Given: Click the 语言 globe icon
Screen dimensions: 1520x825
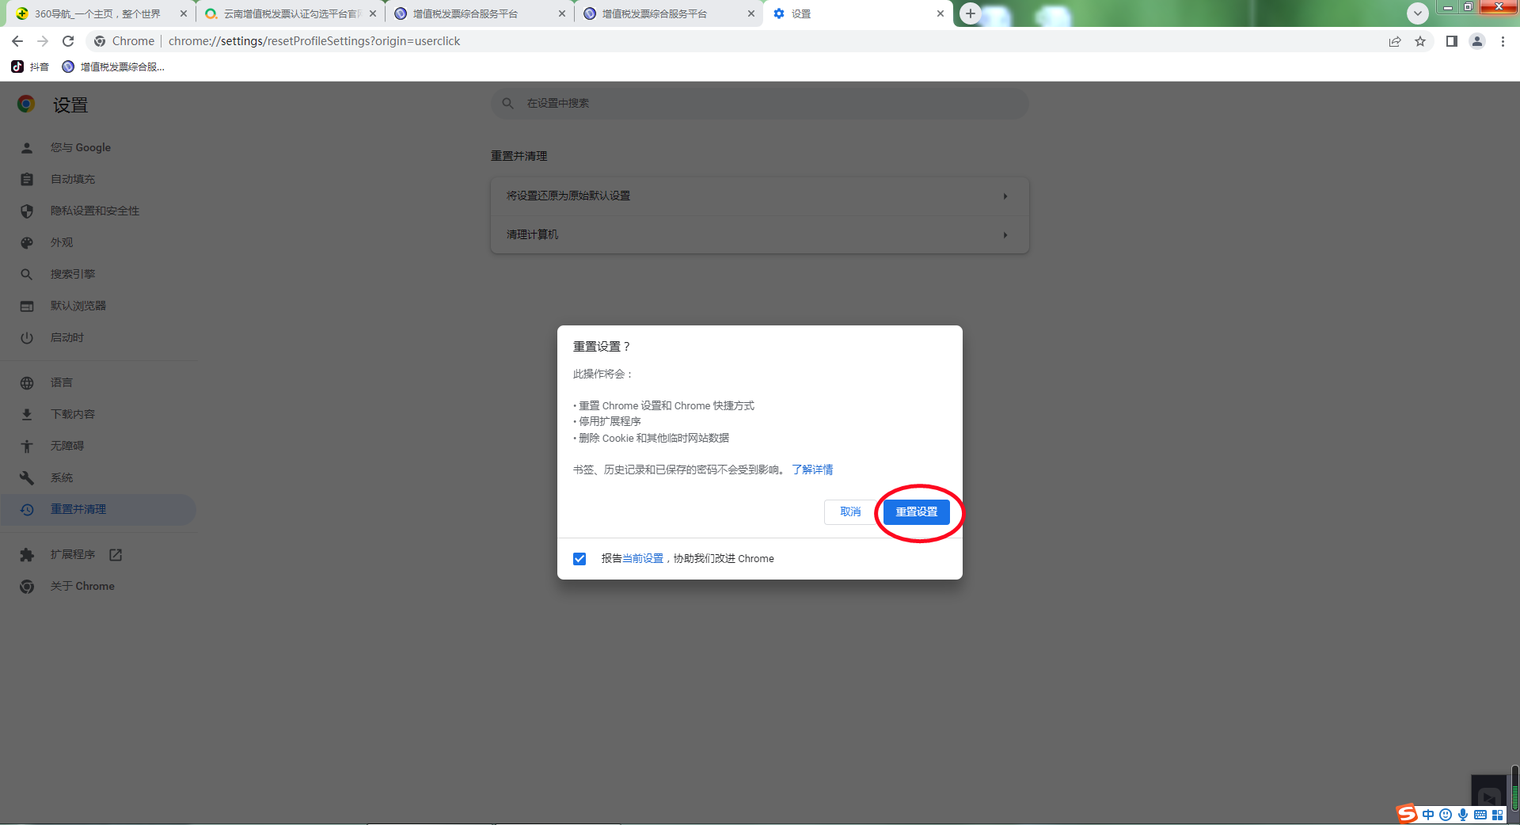Looking at the screenshot, I should 27,383.
